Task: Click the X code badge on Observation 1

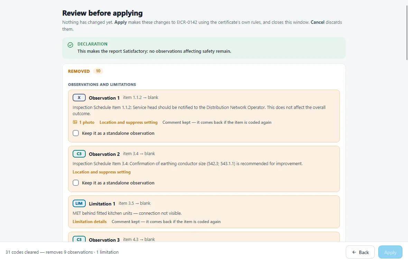Action: click(79, 98)
